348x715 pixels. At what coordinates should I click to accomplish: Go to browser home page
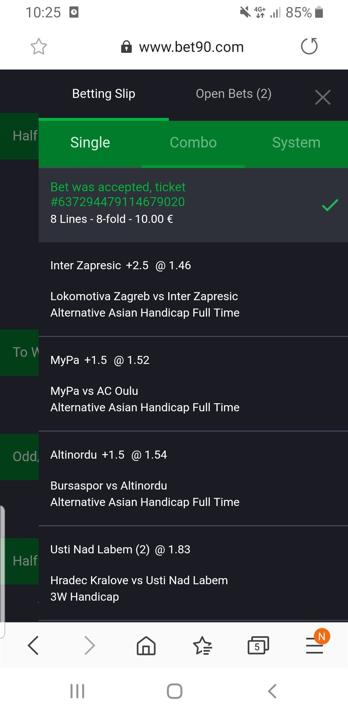[x=146, y=645]
